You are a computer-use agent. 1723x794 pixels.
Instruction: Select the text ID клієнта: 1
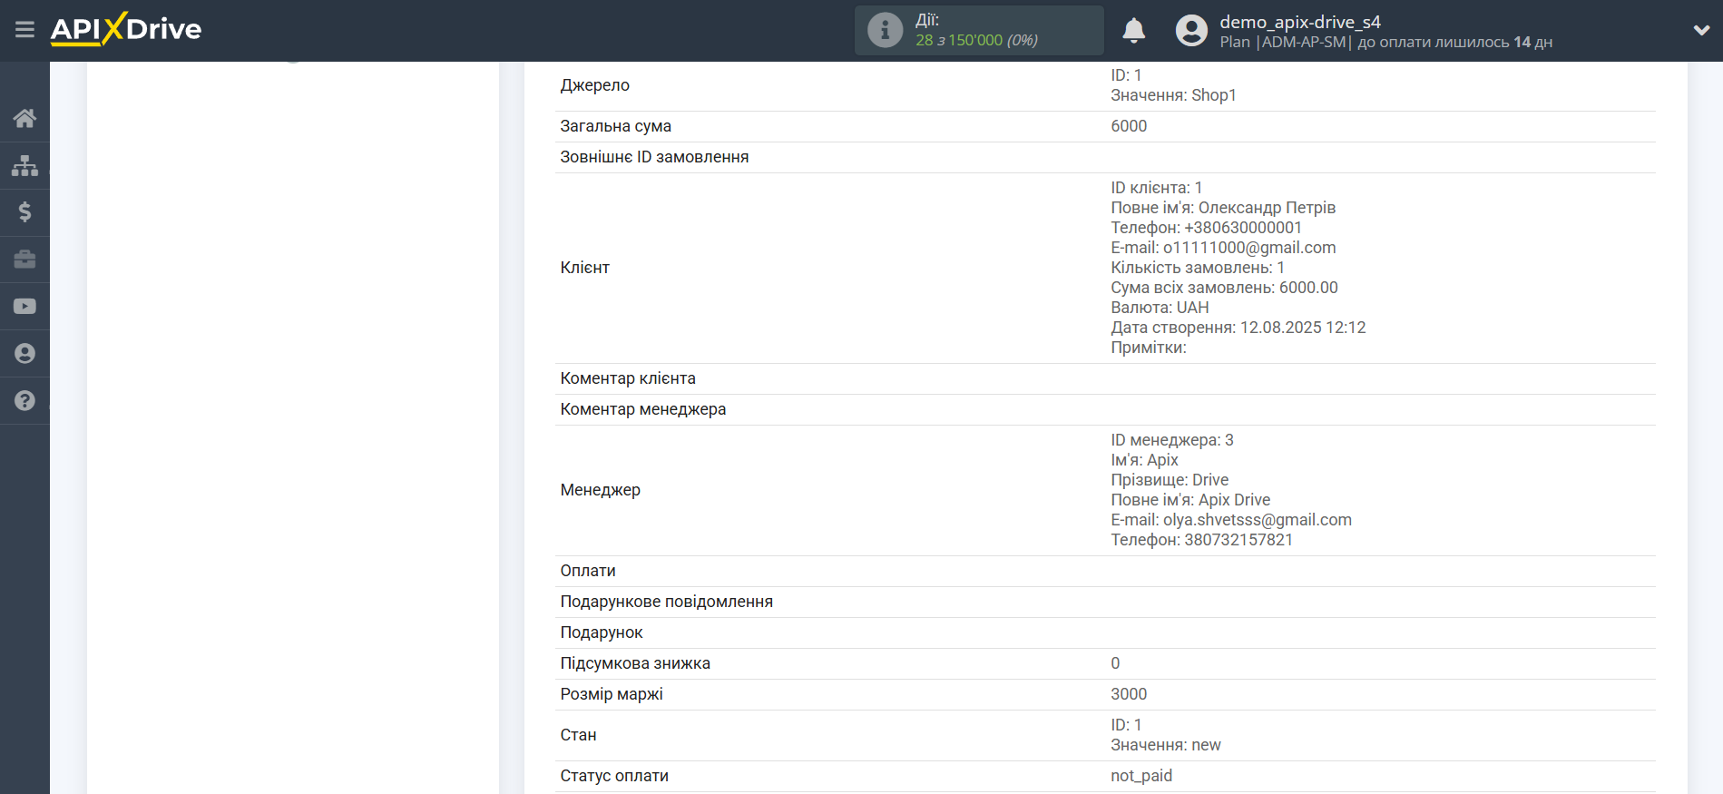[1157, 188]
